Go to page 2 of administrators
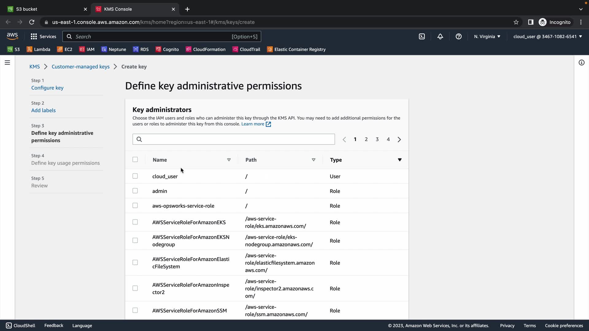The width and height of the screenshot is (589, 331). point(366,139)
